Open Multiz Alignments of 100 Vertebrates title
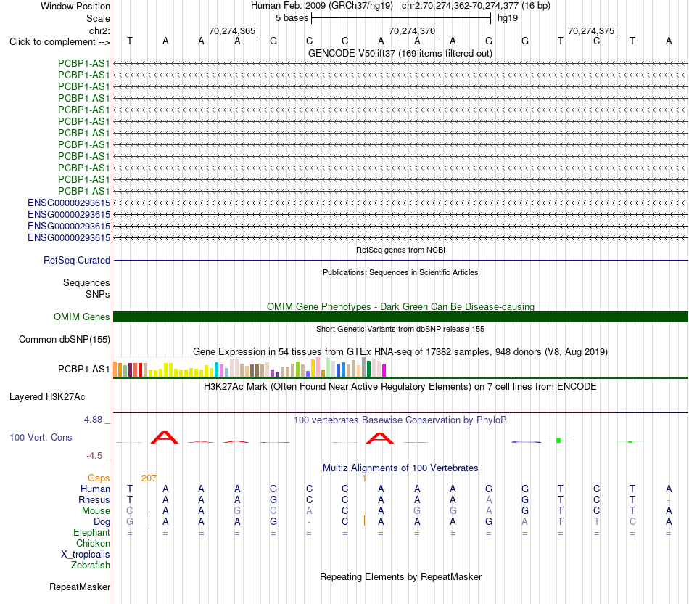This screenshot has width=689, height=604. (400, 468)
